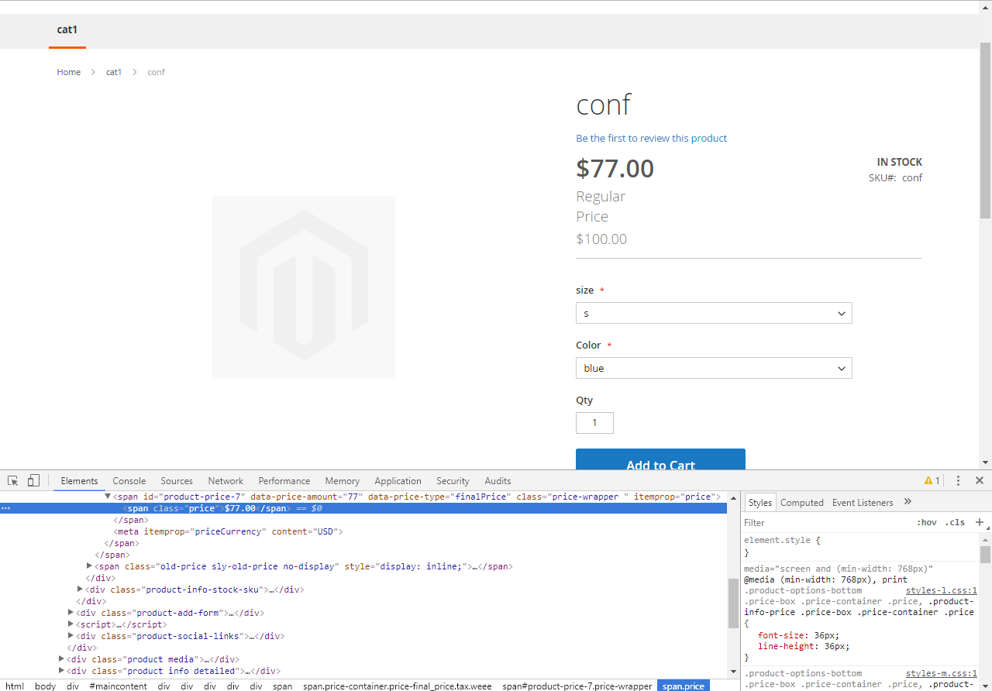
Task: Click the Styles Filter input field
Action: coord(825,523)
